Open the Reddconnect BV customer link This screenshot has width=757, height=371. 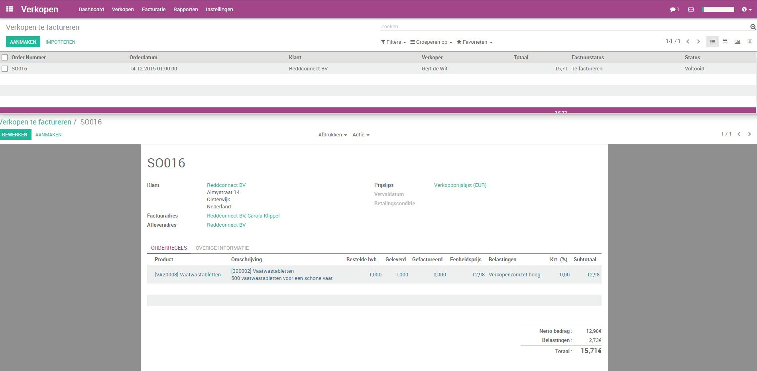coord(226,185)
